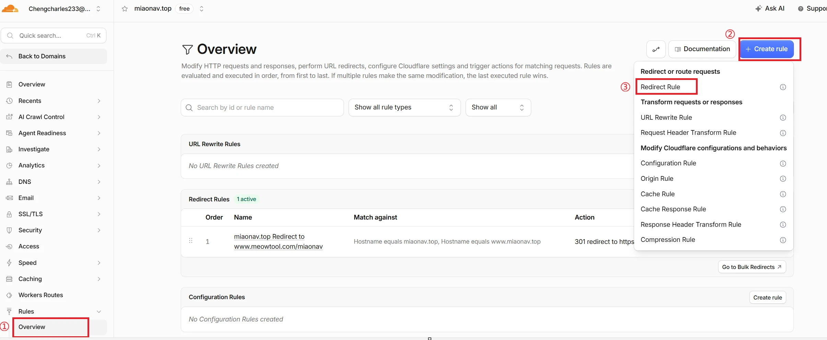The height and width of the screenshot is (340, 827).
Task: Choose Compression Rule
Action: (x=667, y=240)
